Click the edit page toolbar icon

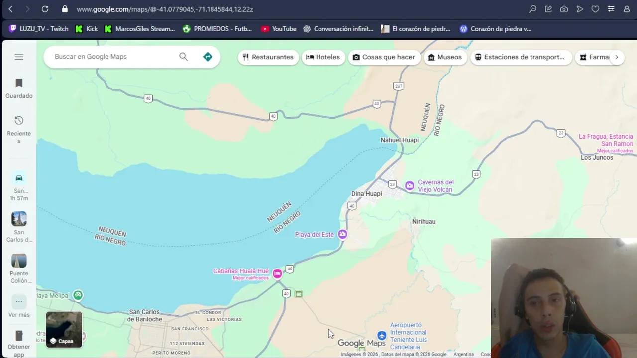[x=548, y=9]
